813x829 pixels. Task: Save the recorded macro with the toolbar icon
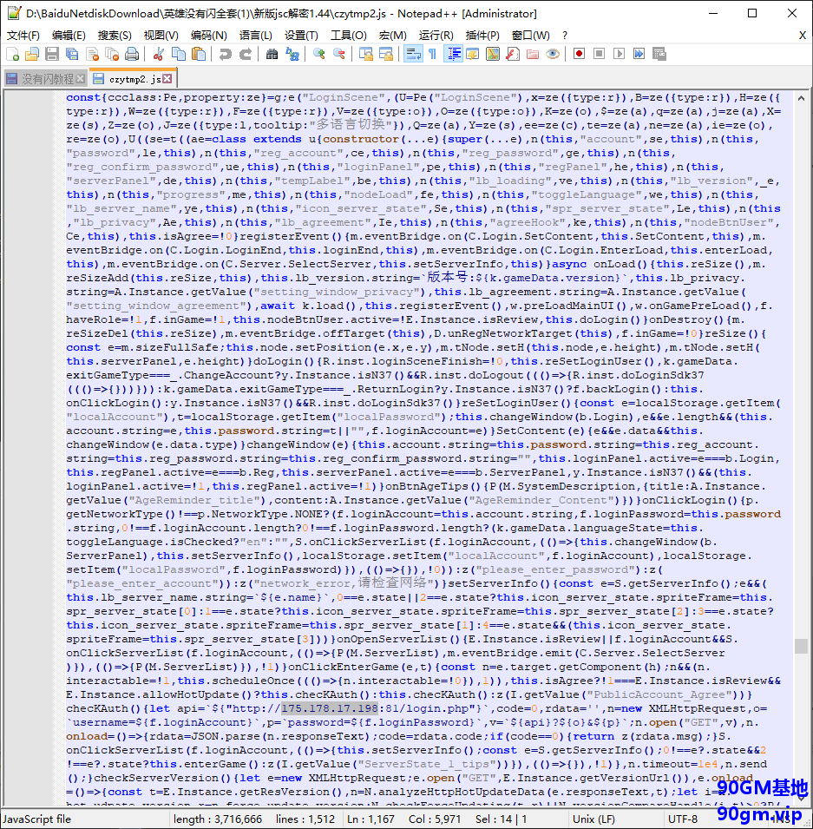659,54
